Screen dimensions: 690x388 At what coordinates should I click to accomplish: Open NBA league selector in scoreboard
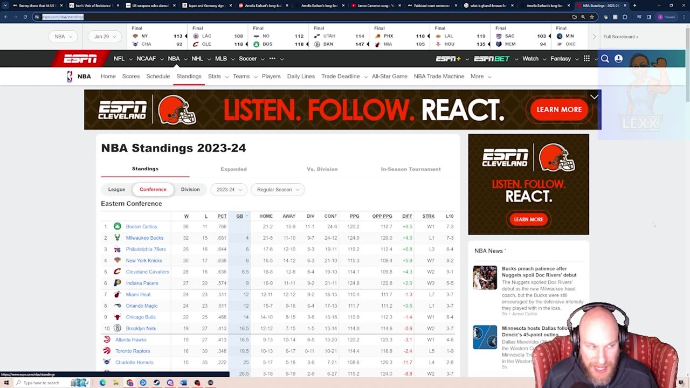point(63,37)
